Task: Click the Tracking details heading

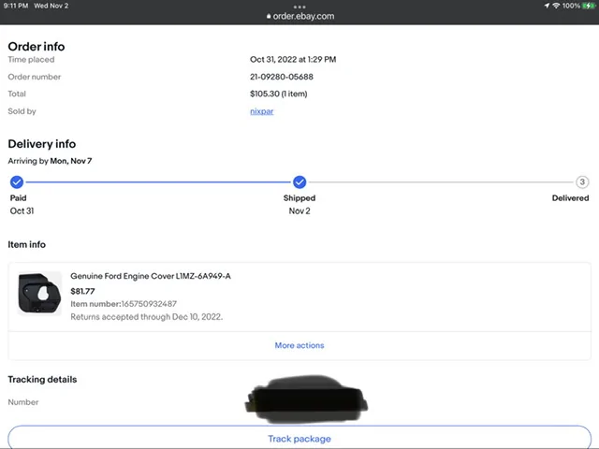Action: pyautogui.click(x=42, y=379)
